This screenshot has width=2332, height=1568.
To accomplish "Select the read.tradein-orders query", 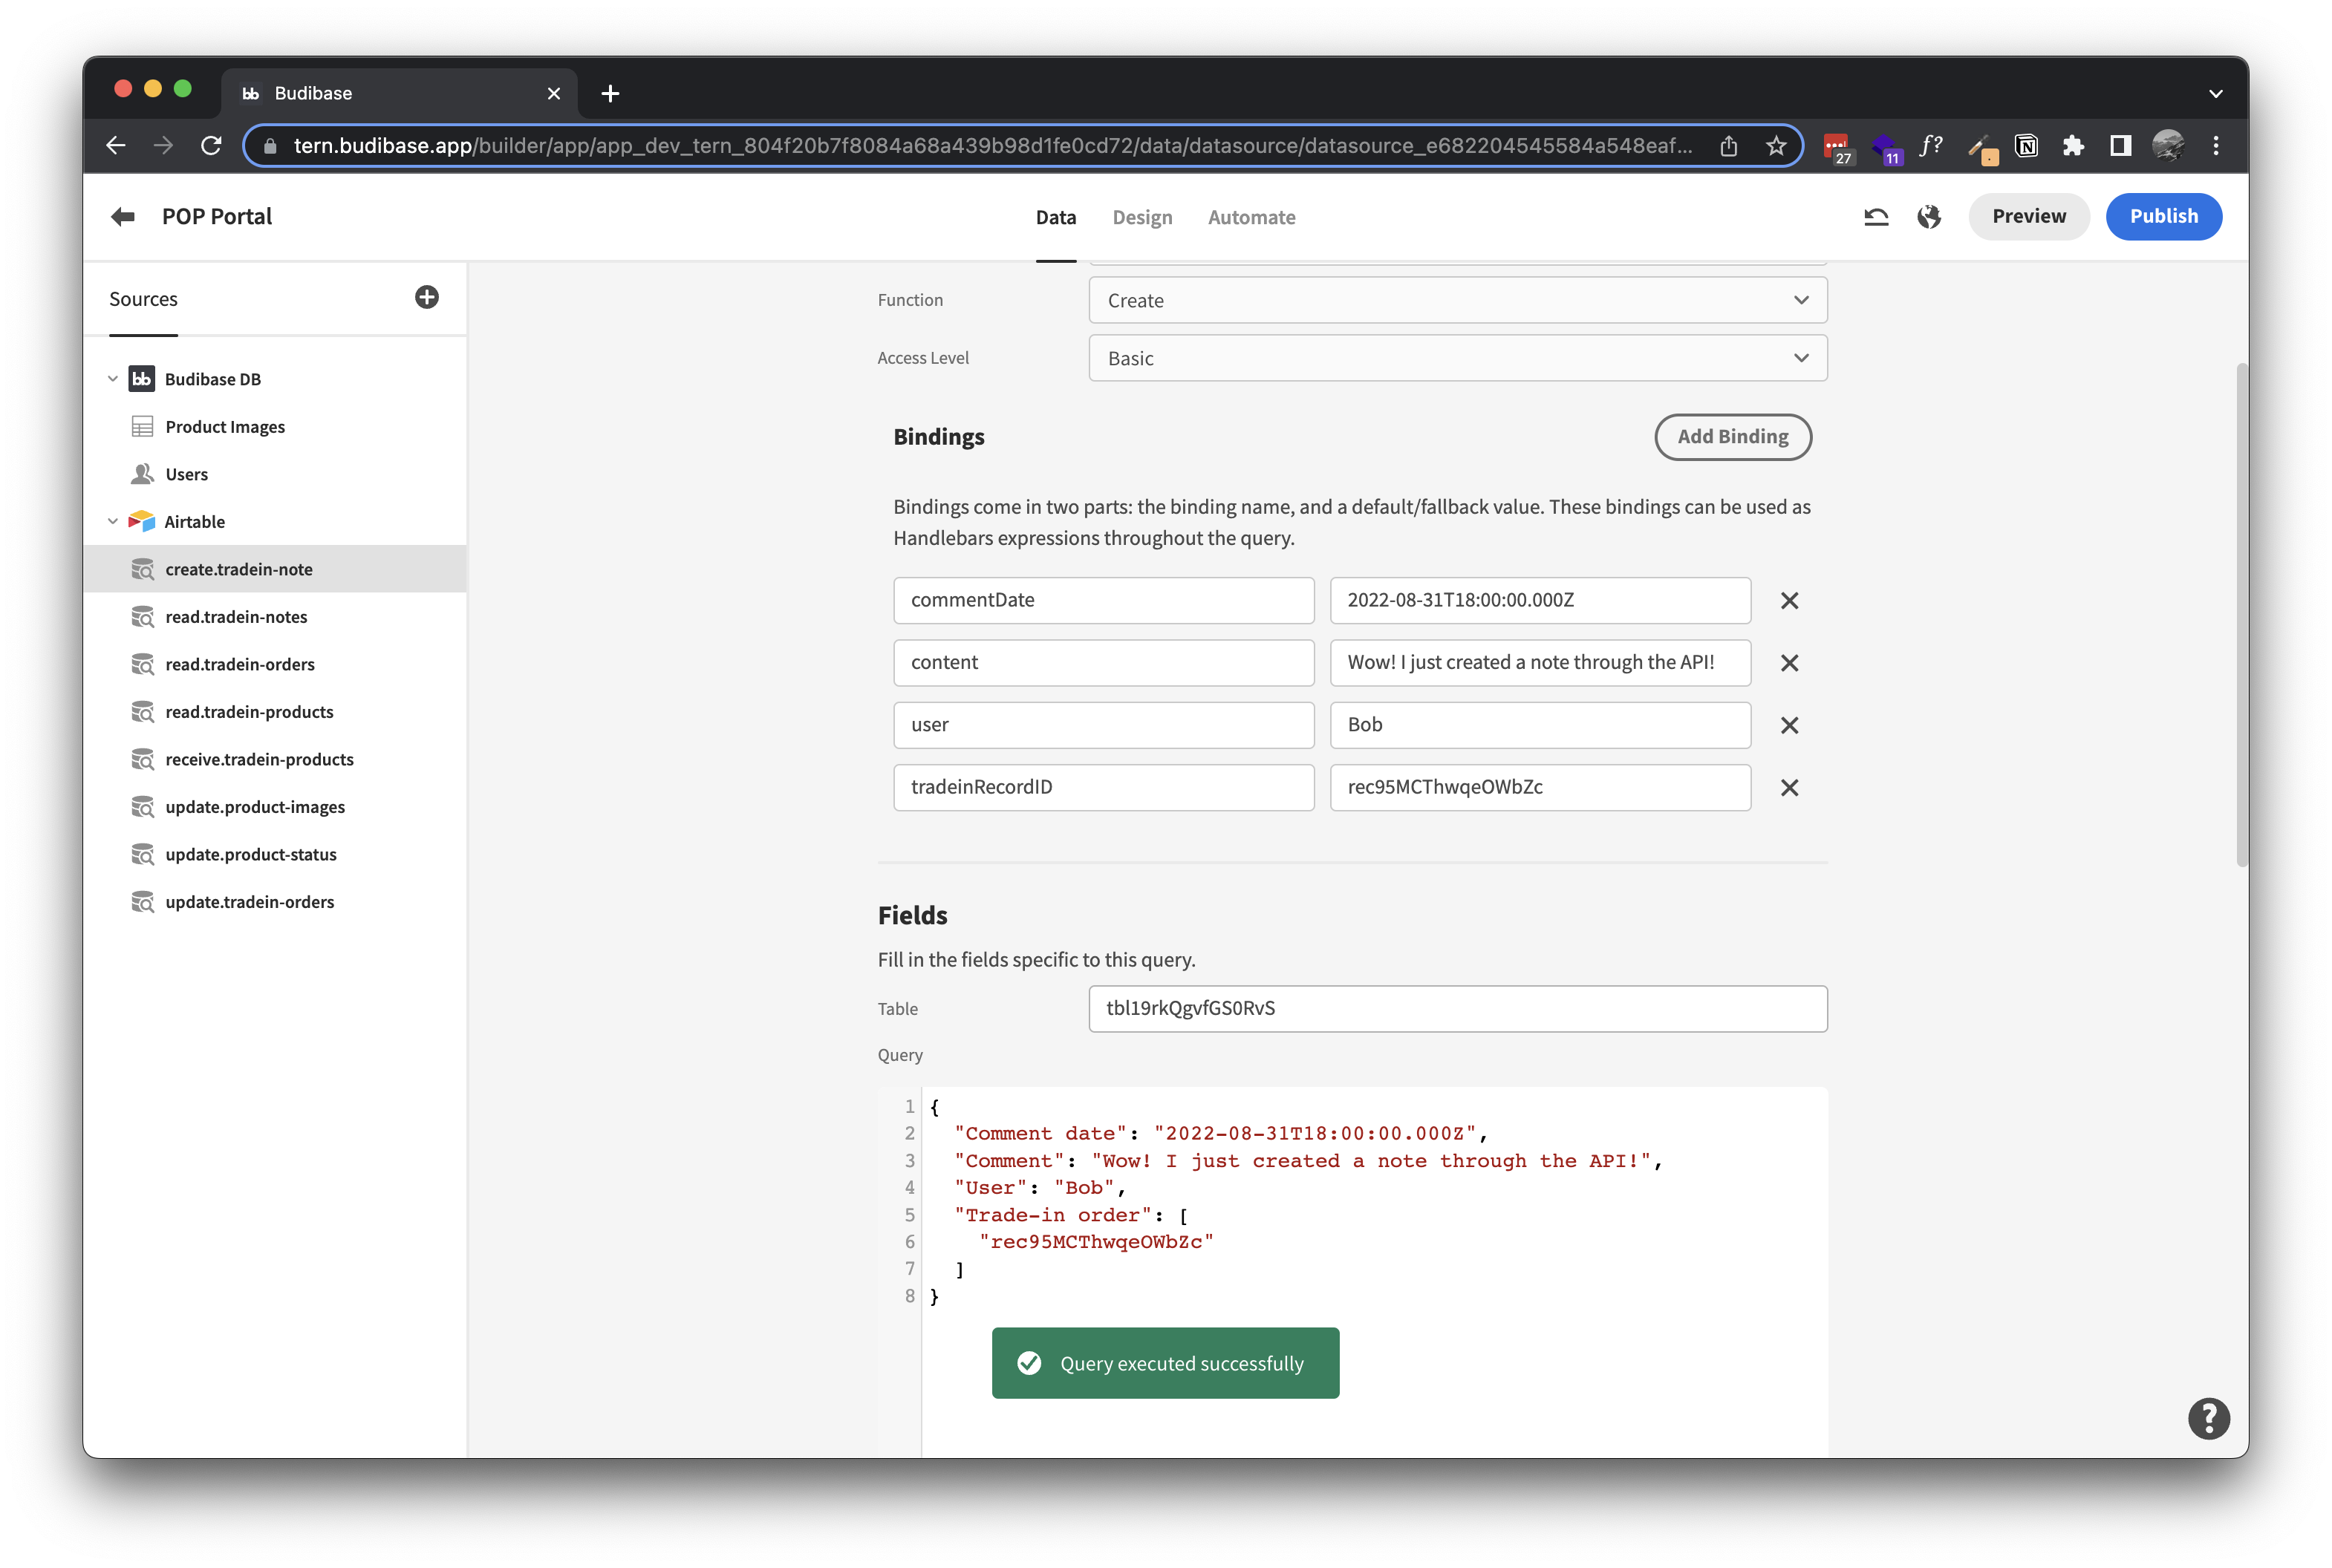I will 240,664.
